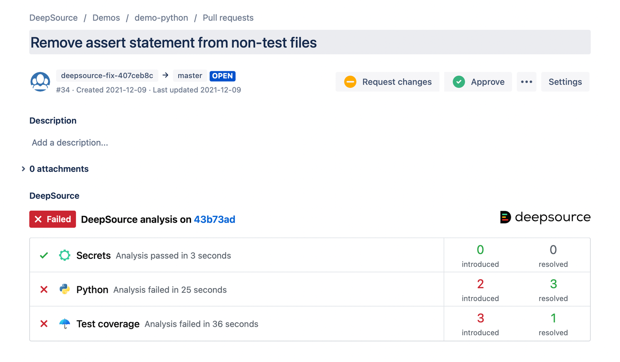This screenshot has height=362, width=620.
Task: Click the OPEN status label
Action: click(x=222, y=76)
